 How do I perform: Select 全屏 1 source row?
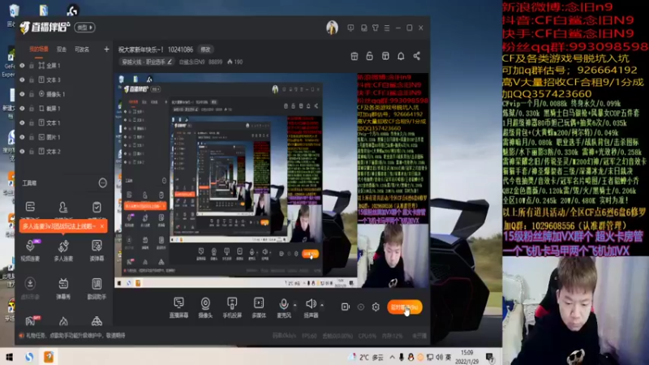click(64, 66)
